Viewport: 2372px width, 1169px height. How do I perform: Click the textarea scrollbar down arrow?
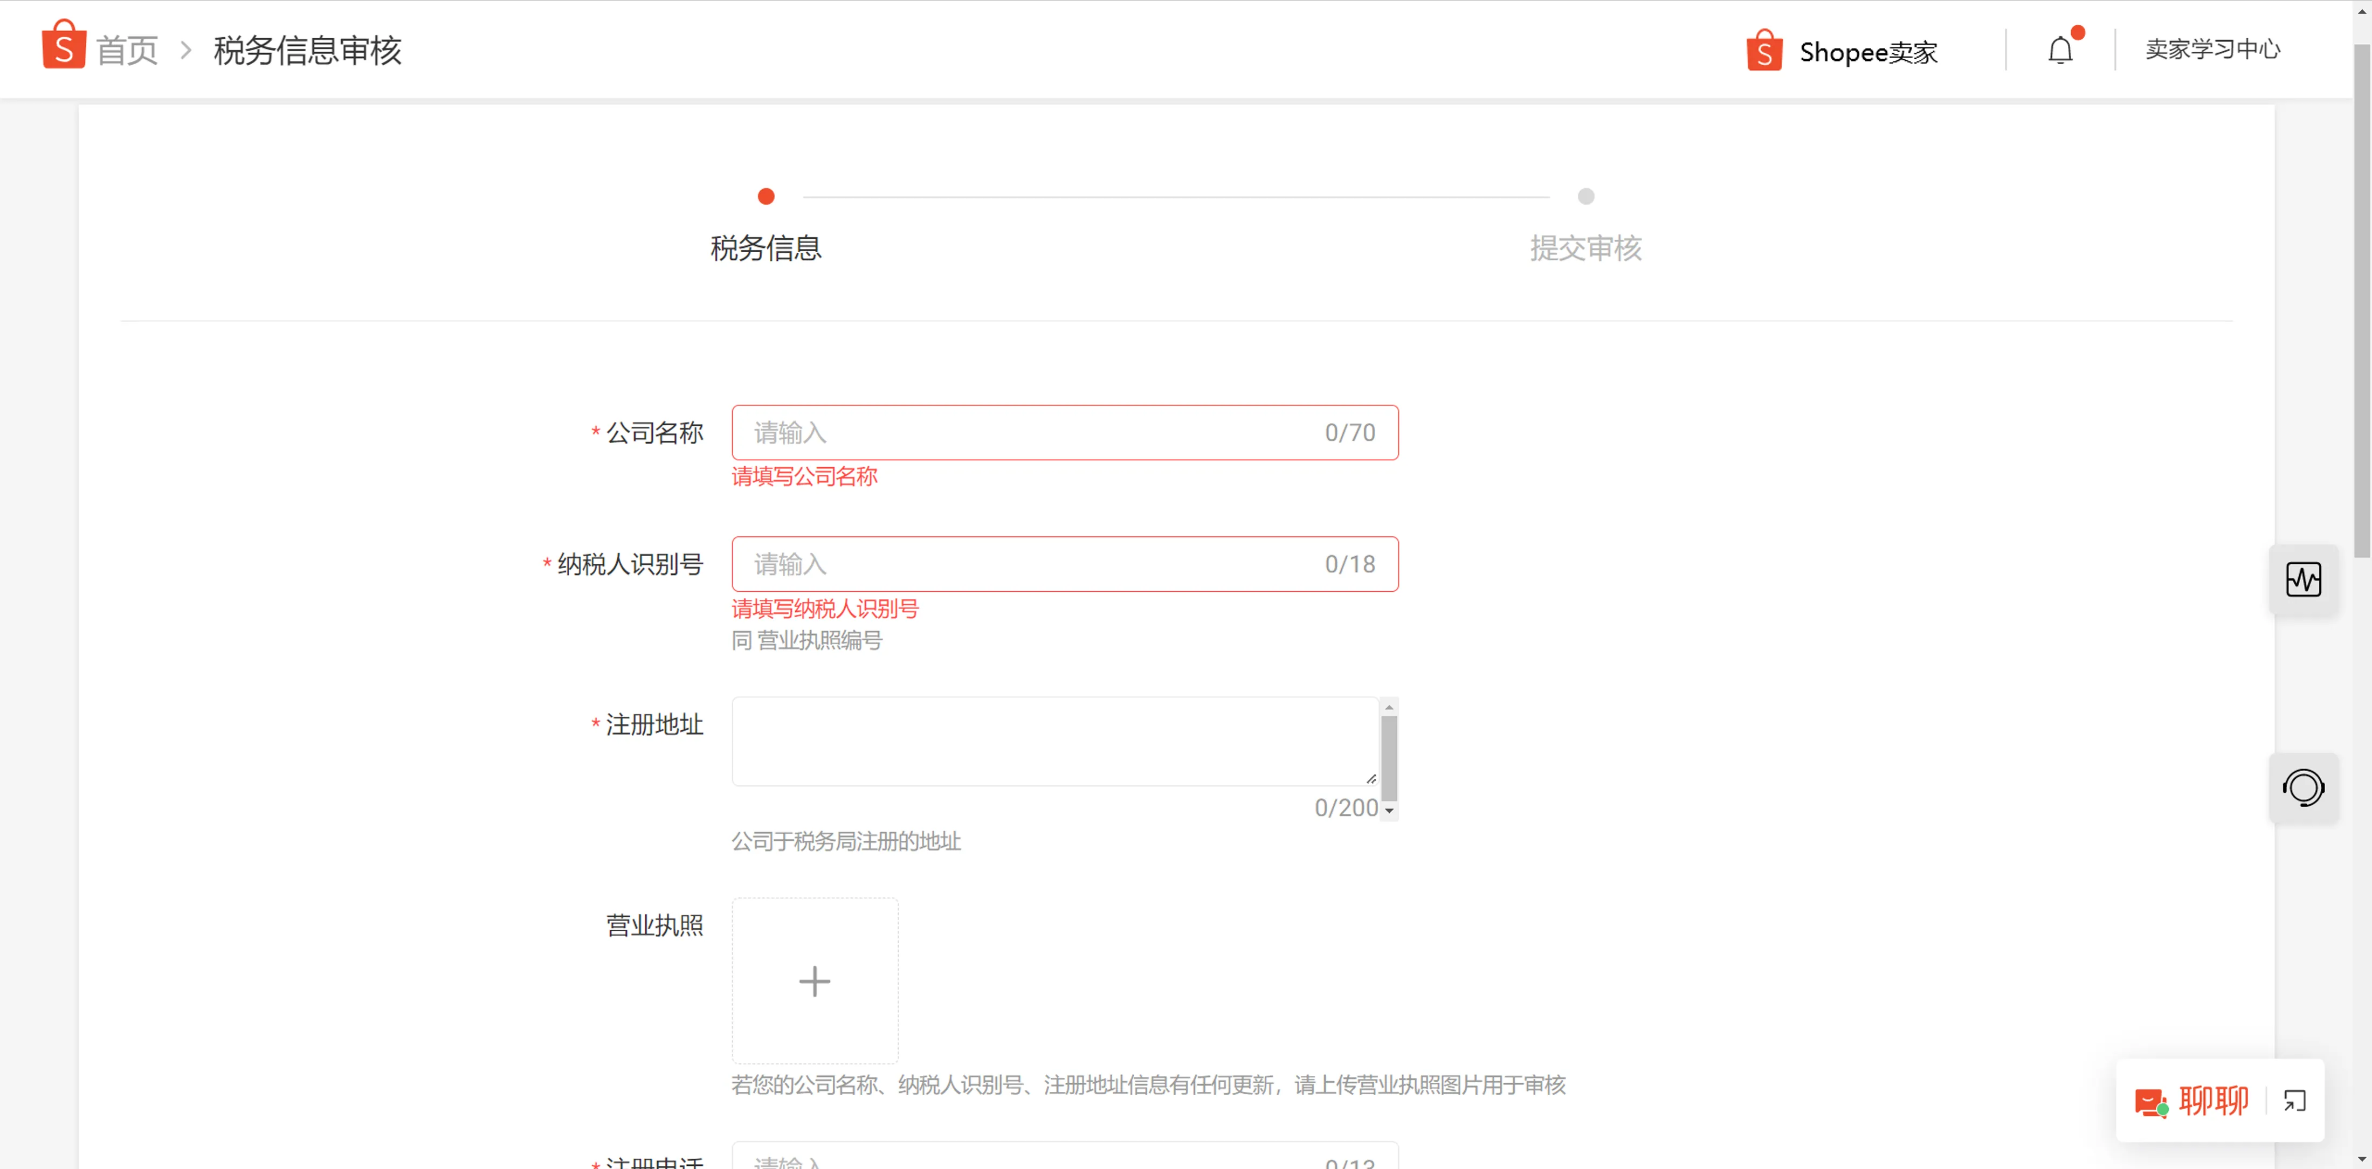click(1389, 810)
